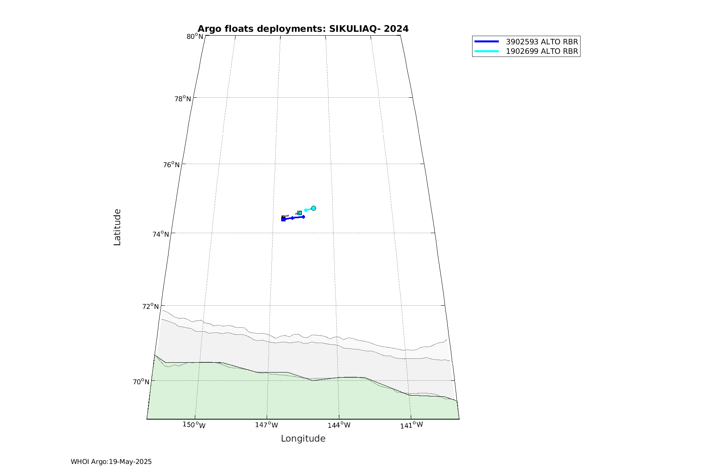The image size is (707, 471).
Task: Click the blue diamond at the track's east end
Action: [x=304, y=217]
